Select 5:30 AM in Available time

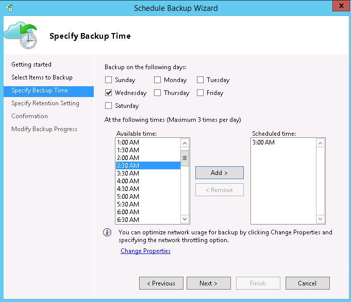click(148, 204)
